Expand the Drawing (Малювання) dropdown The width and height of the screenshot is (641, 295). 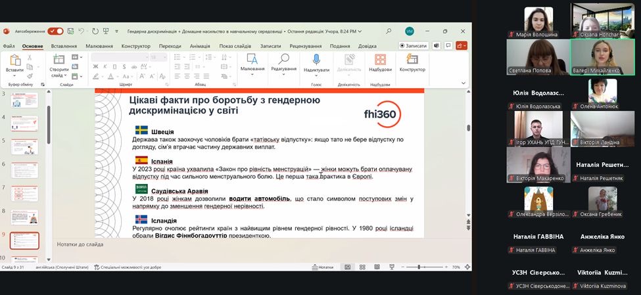[x=252, y=62]
